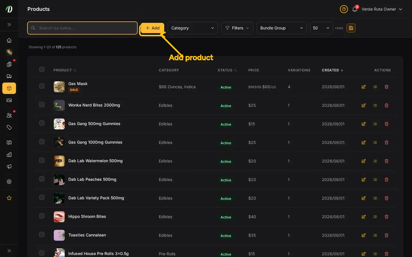This screenshot has height=257, width=412.
Task: Click the Gas Mask product thumbnail
Action: coord(59,87)
